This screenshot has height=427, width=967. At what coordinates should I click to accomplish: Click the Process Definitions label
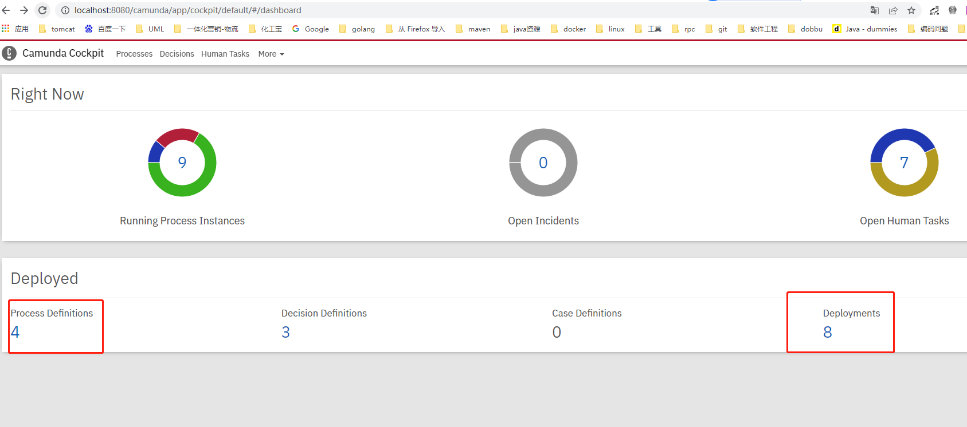point(52,313)
